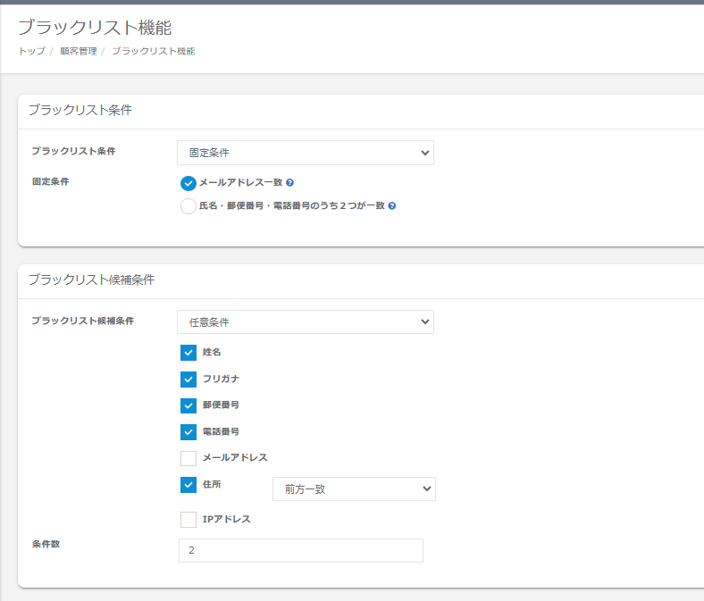Go to トップ in breadcrumb
Viewport: 704px width, 601px height.
click(31, 51)
